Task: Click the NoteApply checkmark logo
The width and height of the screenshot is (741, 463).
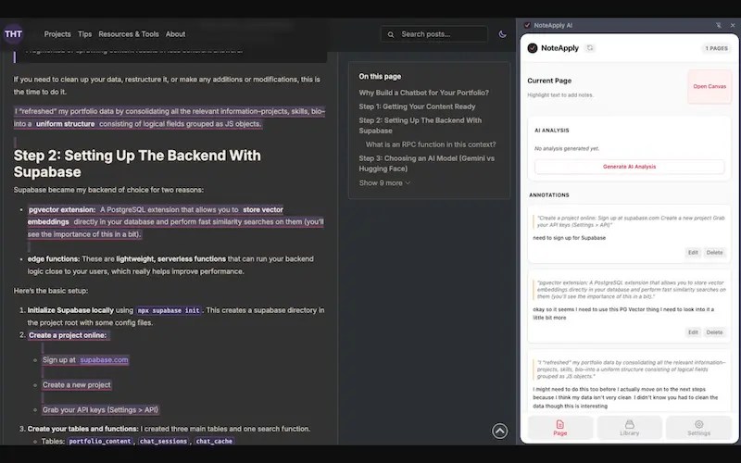Action: click(533, 48)
